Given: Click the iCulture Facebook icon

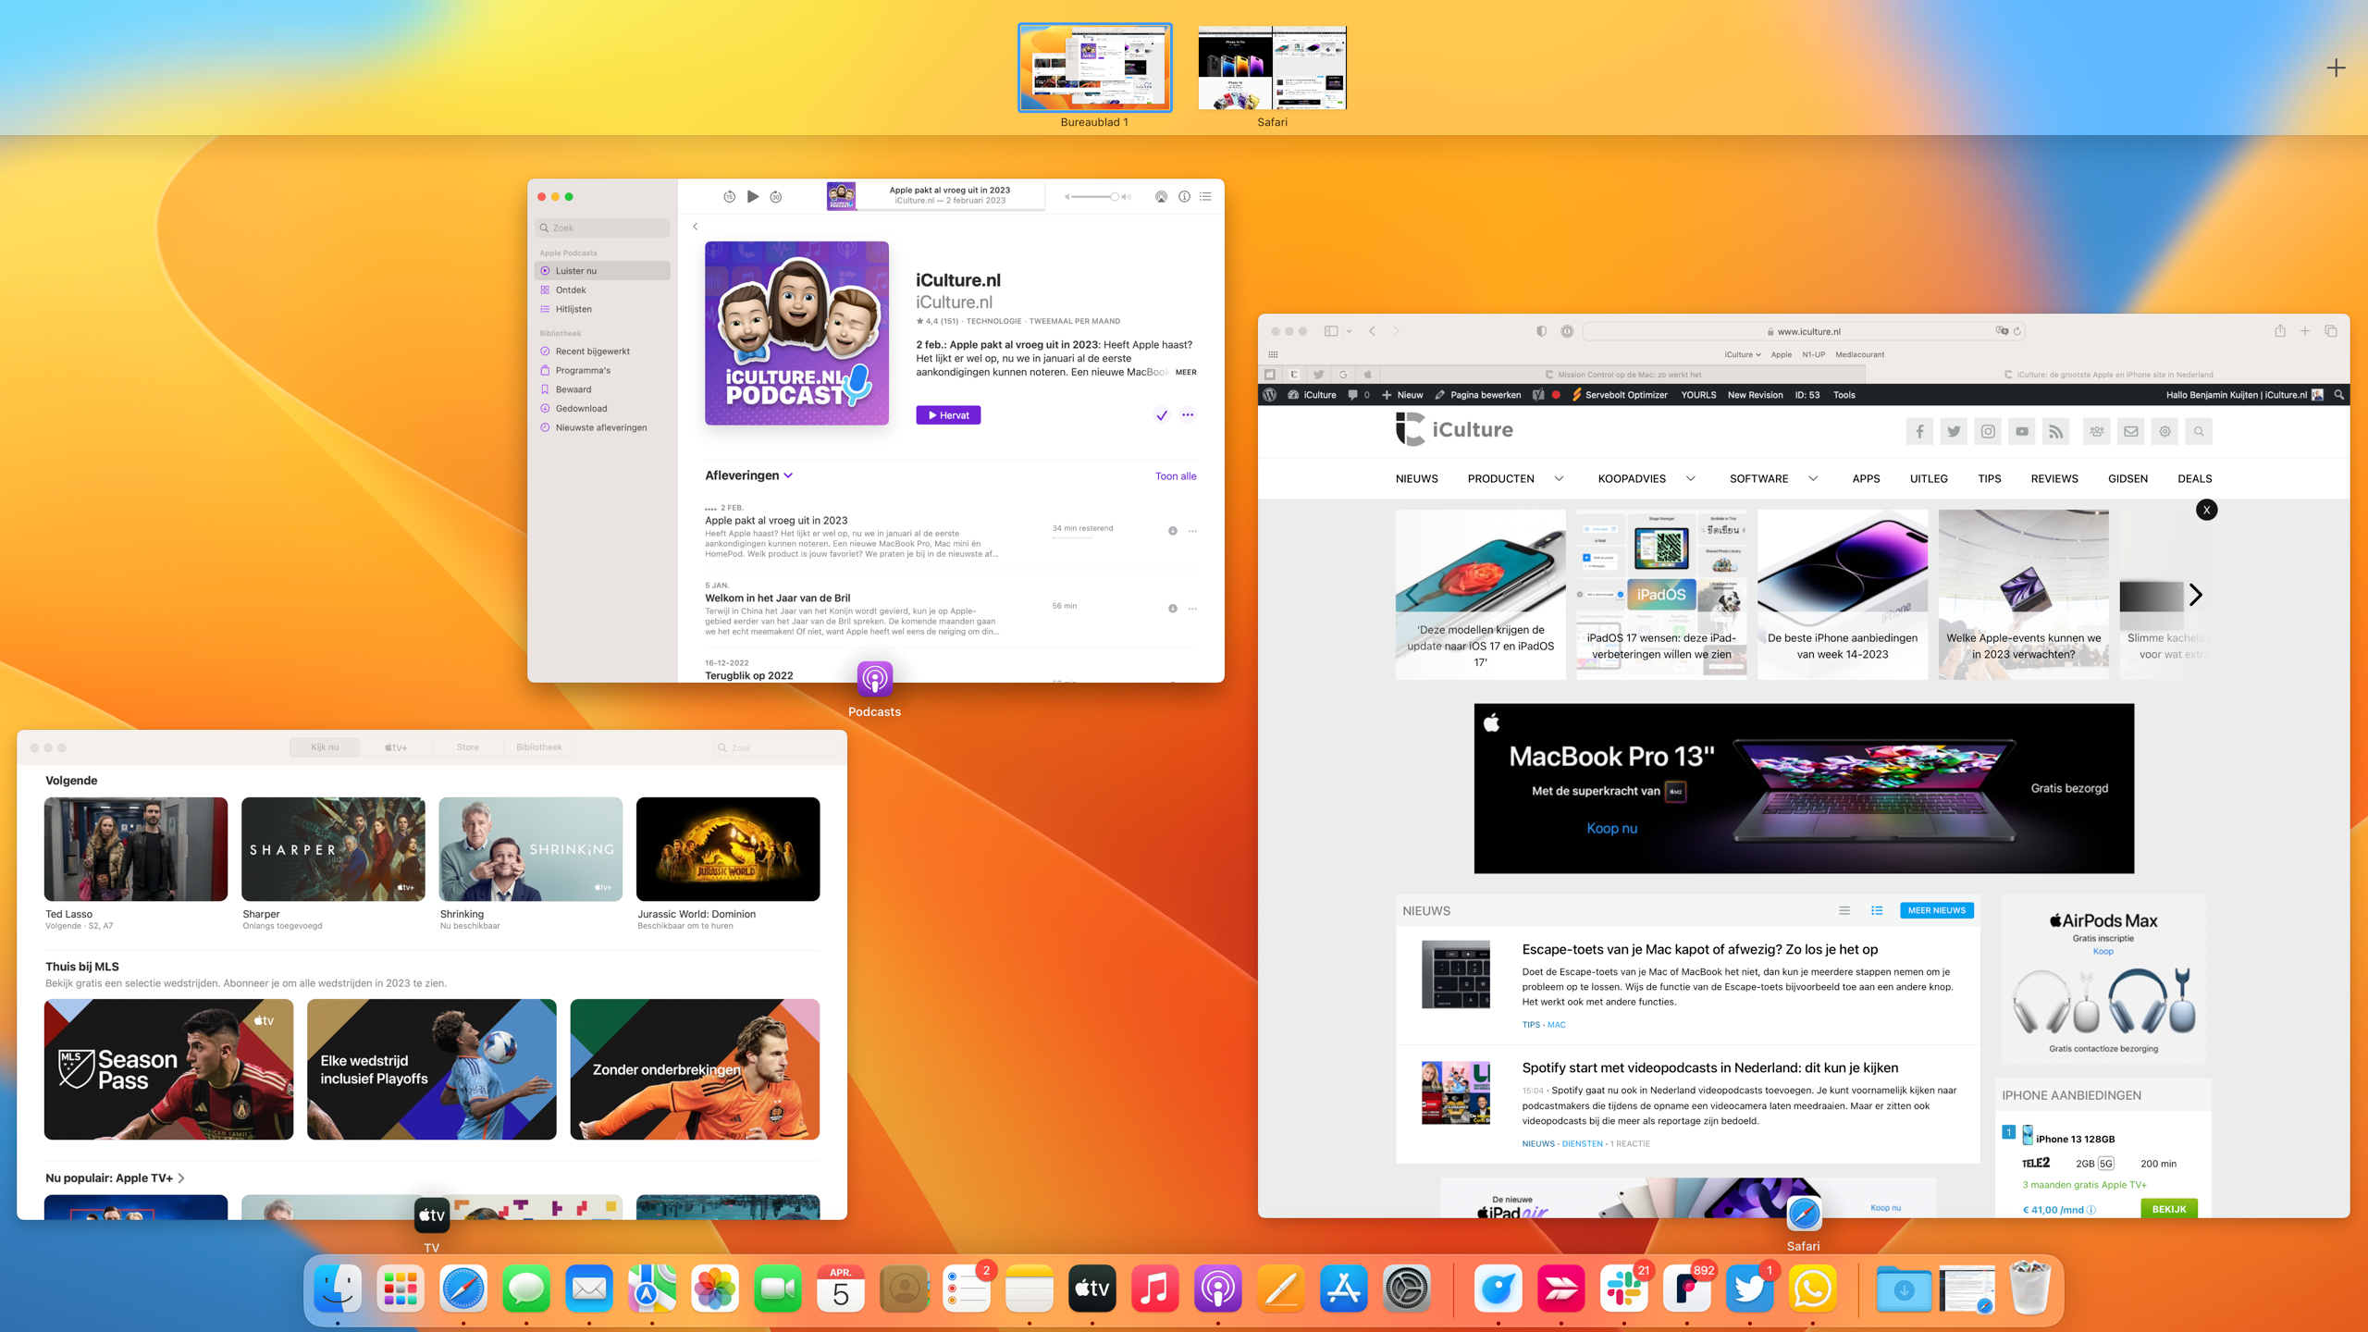Looking at the screenshot, I should click(x=1919, y=431).
